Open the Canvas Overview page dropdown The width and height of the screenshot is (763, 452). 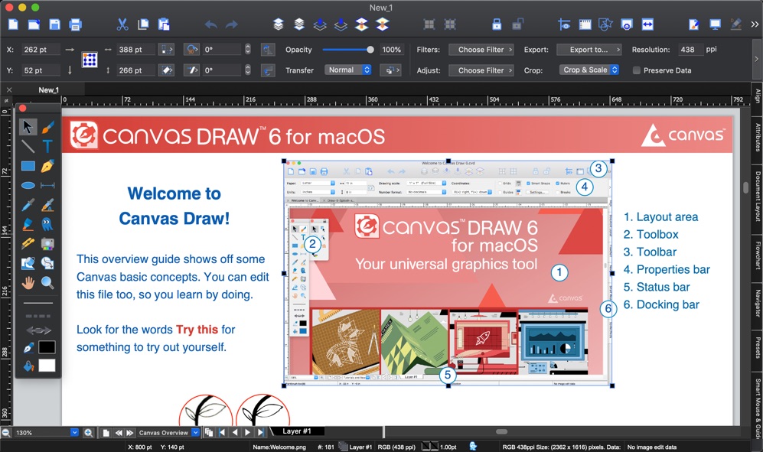(x=195, y=432)
